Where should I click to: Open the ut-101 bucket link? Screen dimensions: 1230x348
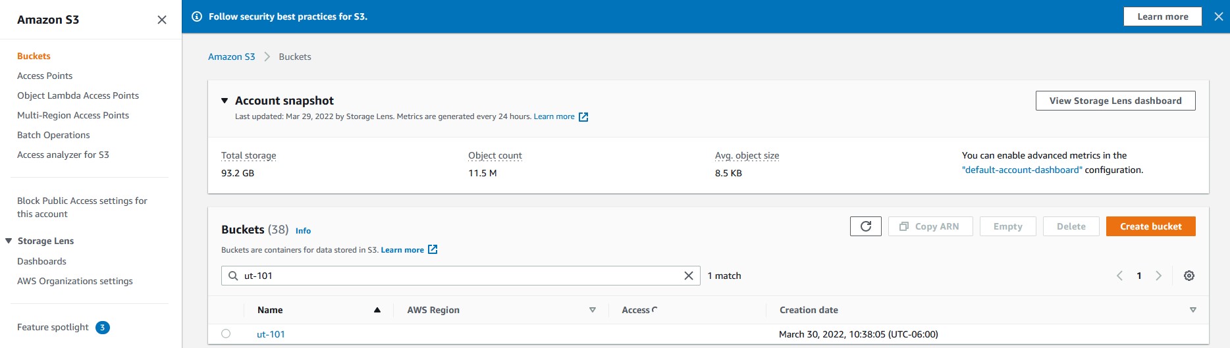pos(271,334)
